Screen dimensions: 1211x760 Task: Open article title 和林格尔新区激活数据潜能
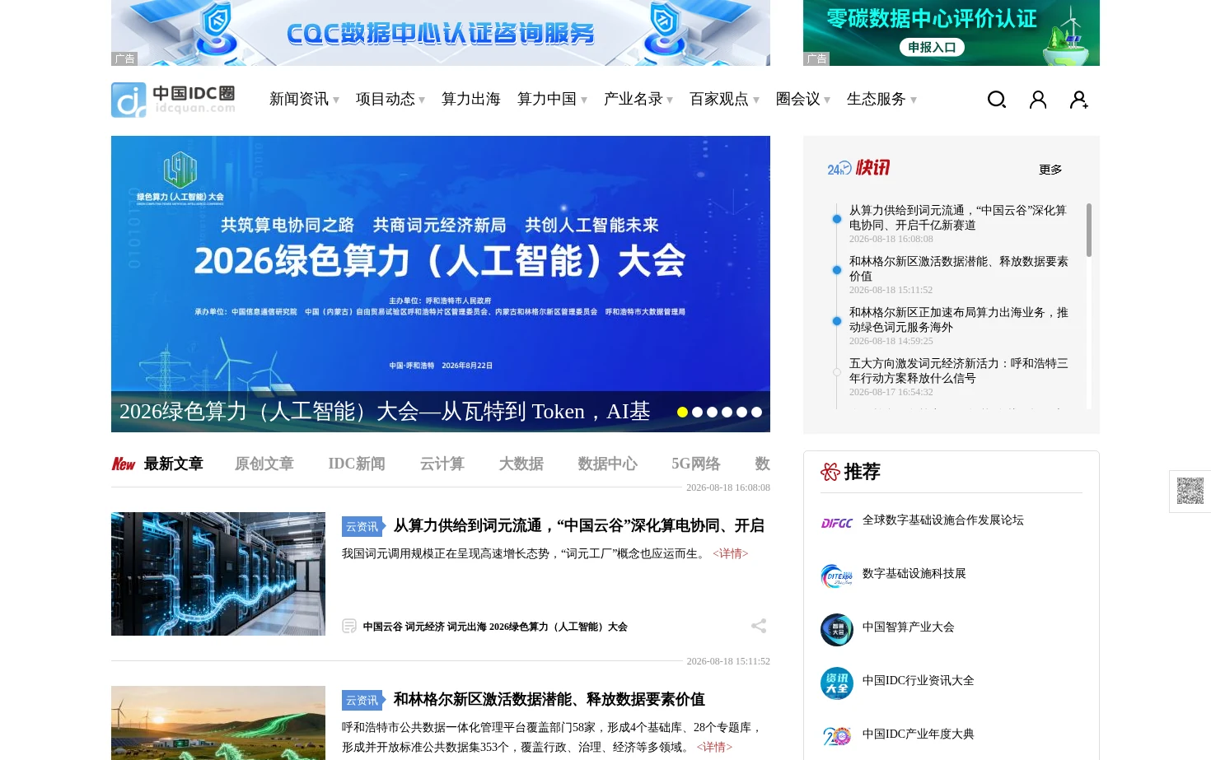coord(549,699)
